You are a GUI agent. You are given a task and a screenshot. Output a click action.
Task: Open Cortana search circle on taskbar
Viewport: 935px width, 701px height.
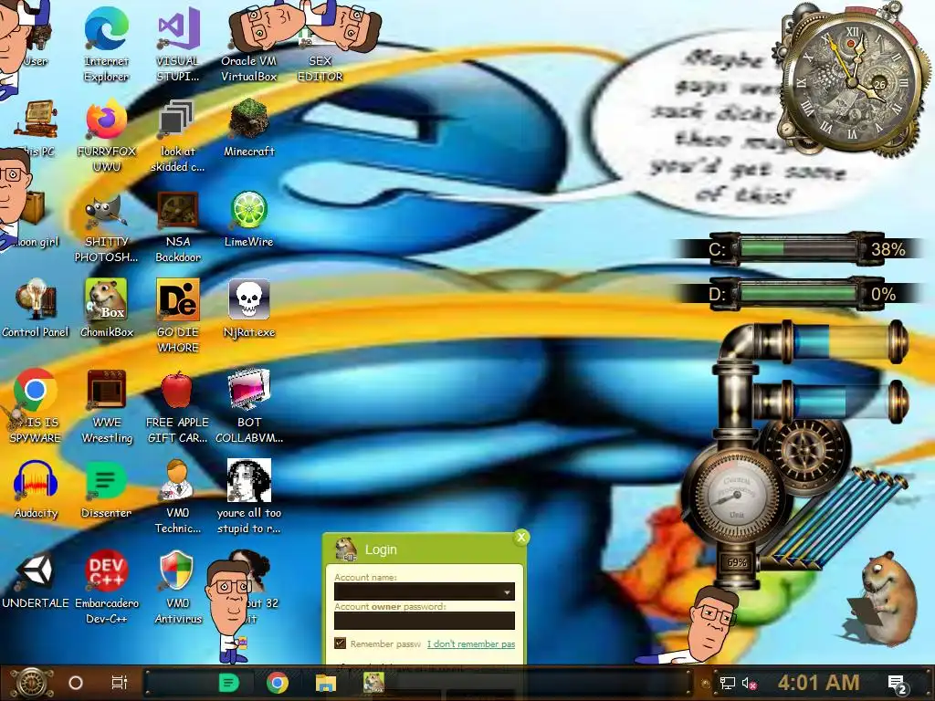tap(76, 683)
